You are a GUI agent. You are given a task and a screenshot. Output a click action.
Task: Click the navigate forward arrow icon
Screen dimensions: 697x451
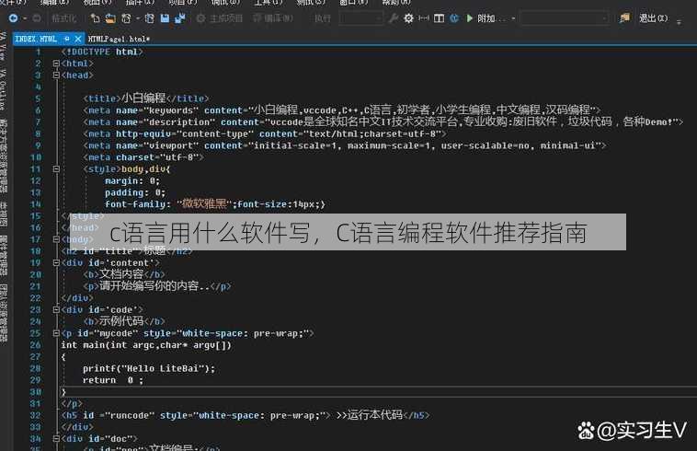(x=37, y=18)
